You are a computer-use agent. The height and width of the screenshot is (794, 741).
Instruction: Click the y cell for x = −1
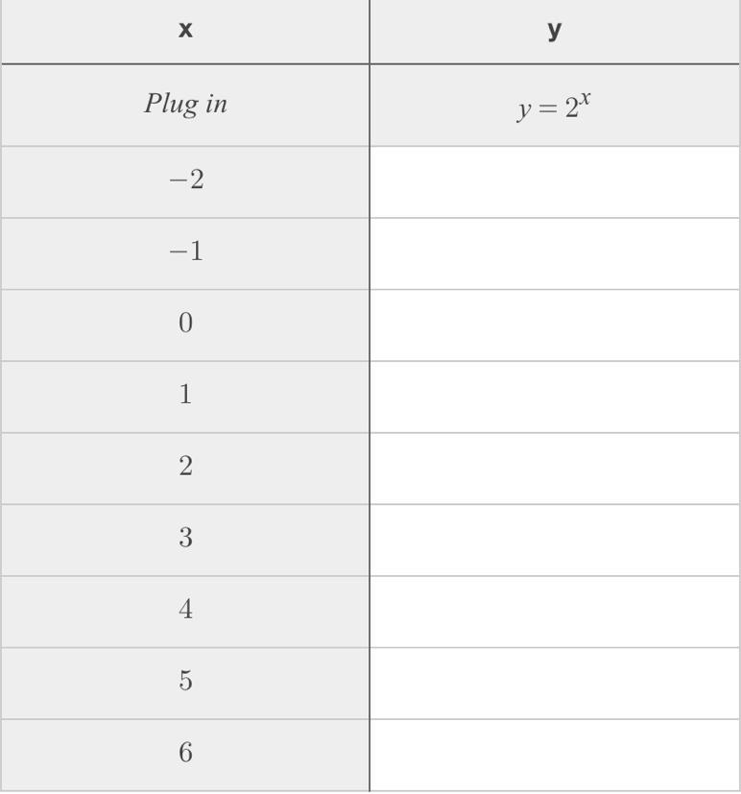coord(554,253)
